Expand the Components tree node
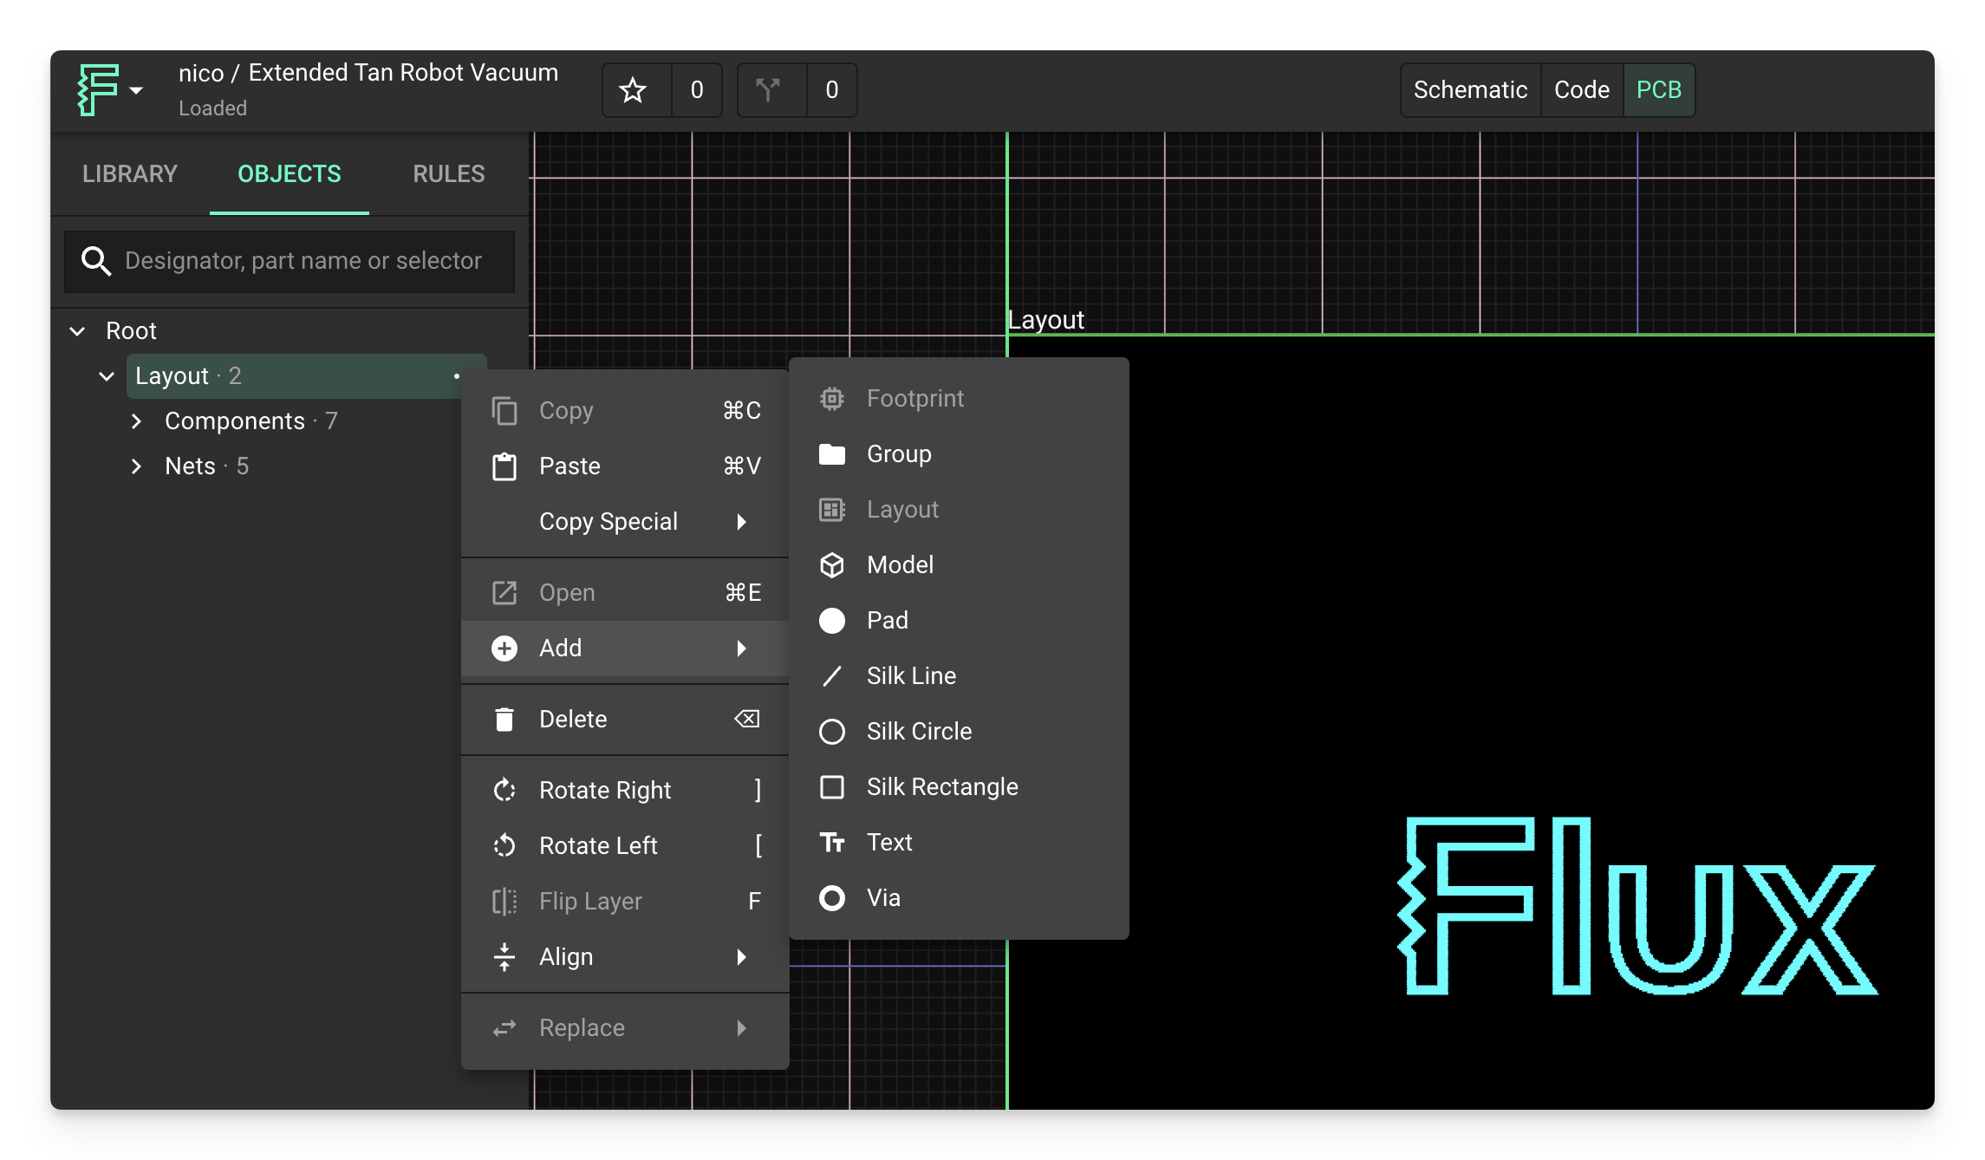This screenshot has height=1160, width=1985. [137, 421]
